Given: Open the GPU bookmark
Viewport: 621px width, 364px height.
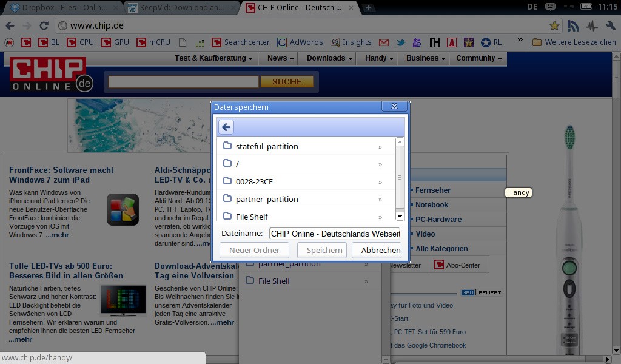Looking at the screenshot, I should click(x=115, y=42).
